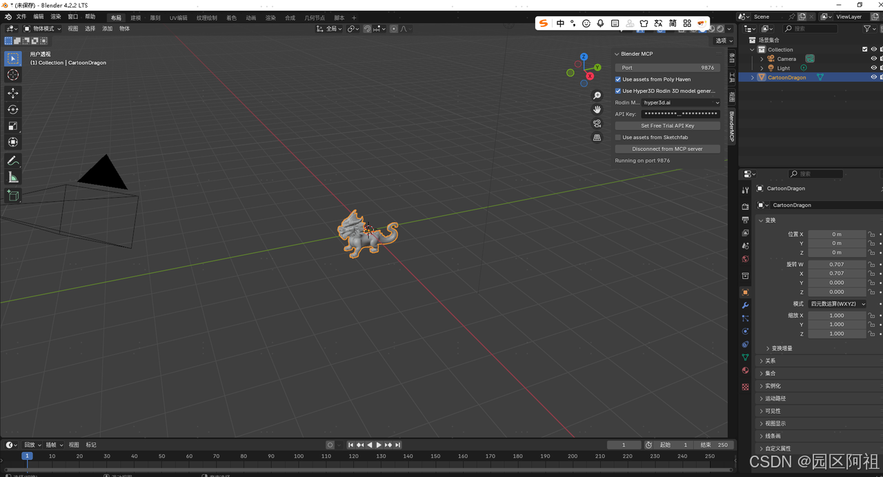
Task: Expand the Light tree item
Action: point(762,68)
